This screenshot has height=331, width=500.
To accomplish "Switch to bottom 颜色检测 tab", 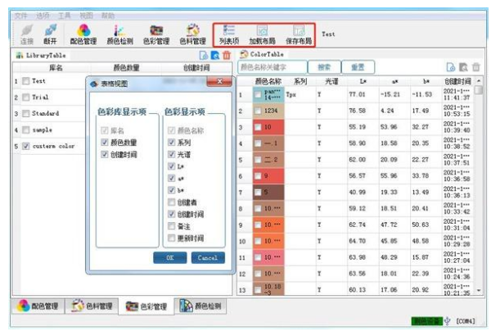I will [200, 306].
